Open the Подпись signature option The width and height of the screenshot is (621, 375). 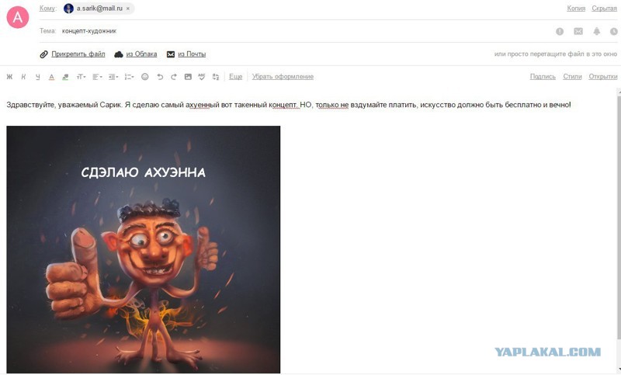click(x=543, y=77)
